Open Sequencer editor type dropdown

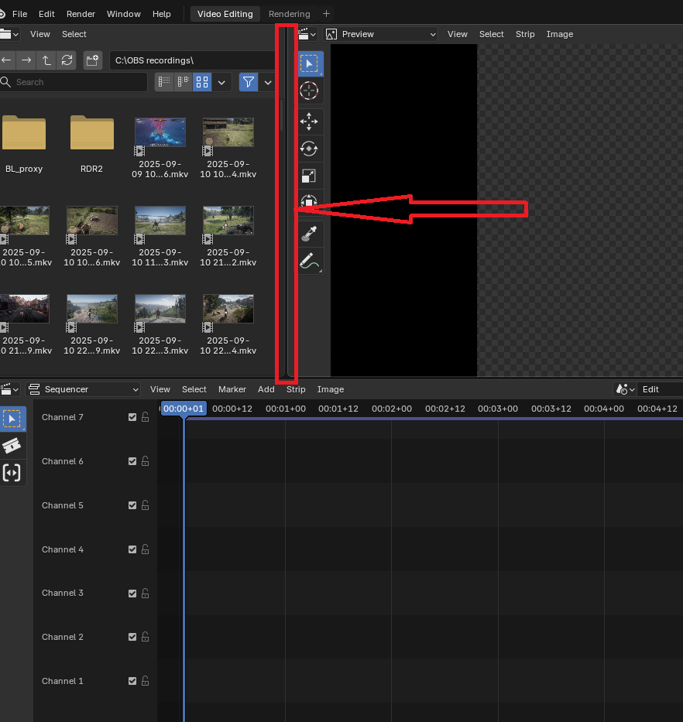pyautogui.click(x=9, y=389)
